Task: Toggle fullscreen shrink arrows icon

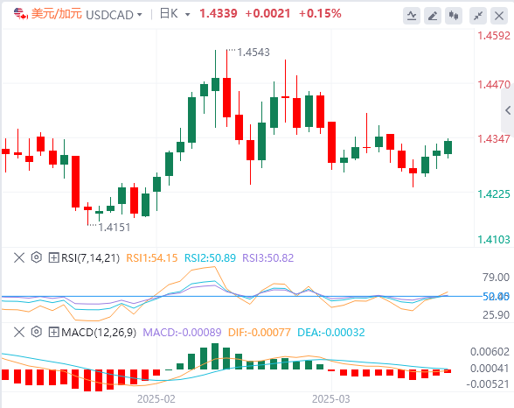Action: point(478,16)
